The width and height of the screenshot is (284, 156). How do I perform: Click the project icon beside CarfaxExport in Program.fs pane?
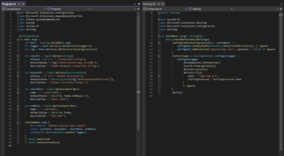pos(3,9)
